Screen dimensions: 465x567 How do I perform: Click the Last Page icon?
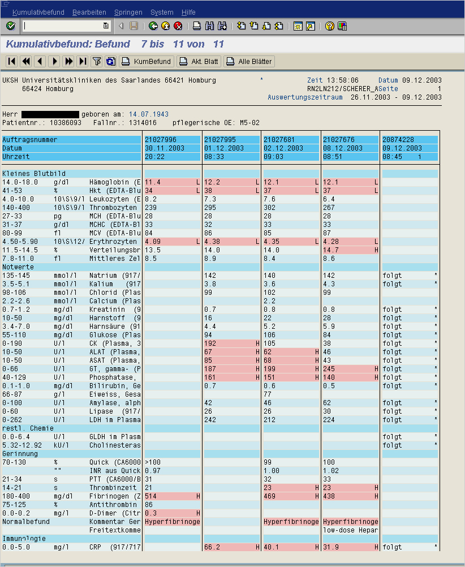(279, 26)
